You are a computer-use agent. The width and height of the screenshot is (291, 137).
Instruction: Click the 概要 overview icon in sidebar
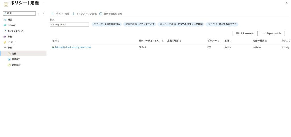(x=5, y=19)
